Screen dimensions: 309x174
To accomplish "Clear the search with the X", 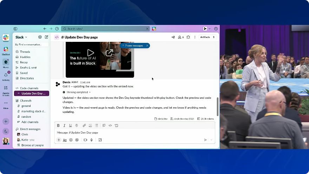I will (147, 28).
